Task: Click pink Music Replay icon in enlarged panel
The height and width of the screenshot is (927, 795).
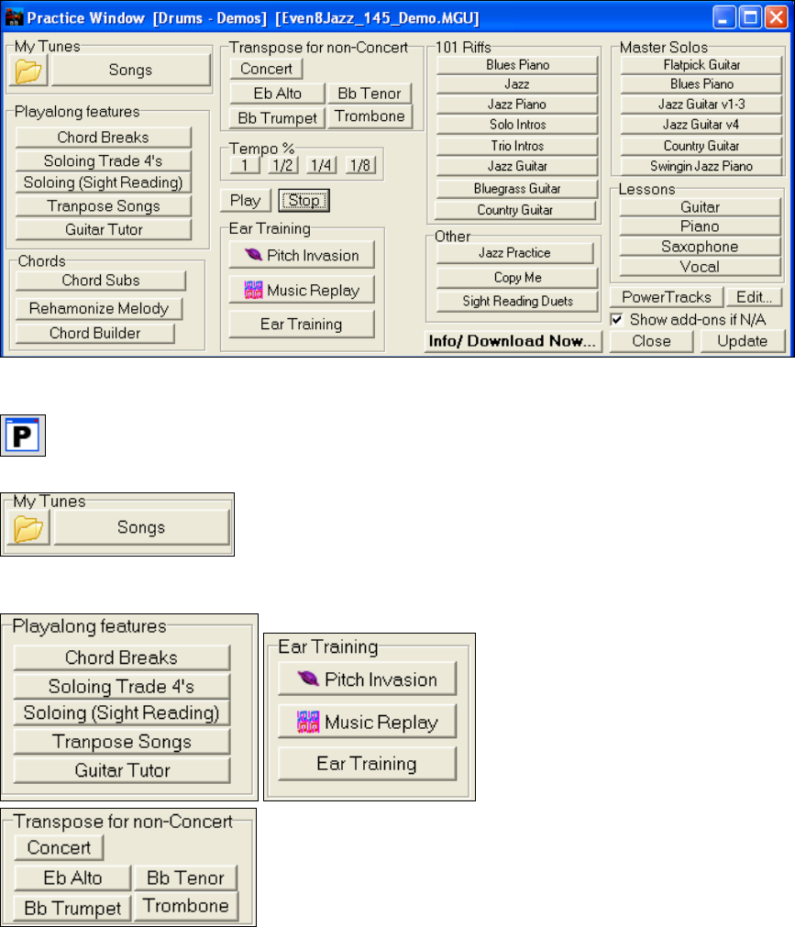Action: tap(307, 722)
